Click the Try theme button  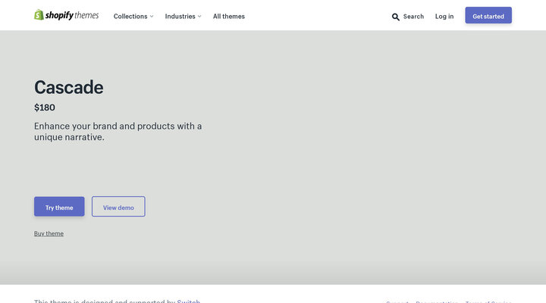pyautogui.click(x=59, y=207)
